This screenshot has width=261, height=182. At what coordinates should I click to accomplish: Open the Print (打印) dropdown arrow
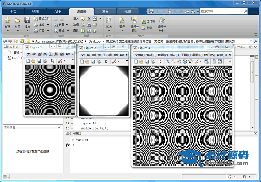47,31
